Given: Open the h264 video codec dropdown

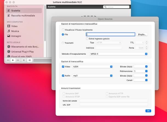Looking at the screenshot, I should [92, 67].
